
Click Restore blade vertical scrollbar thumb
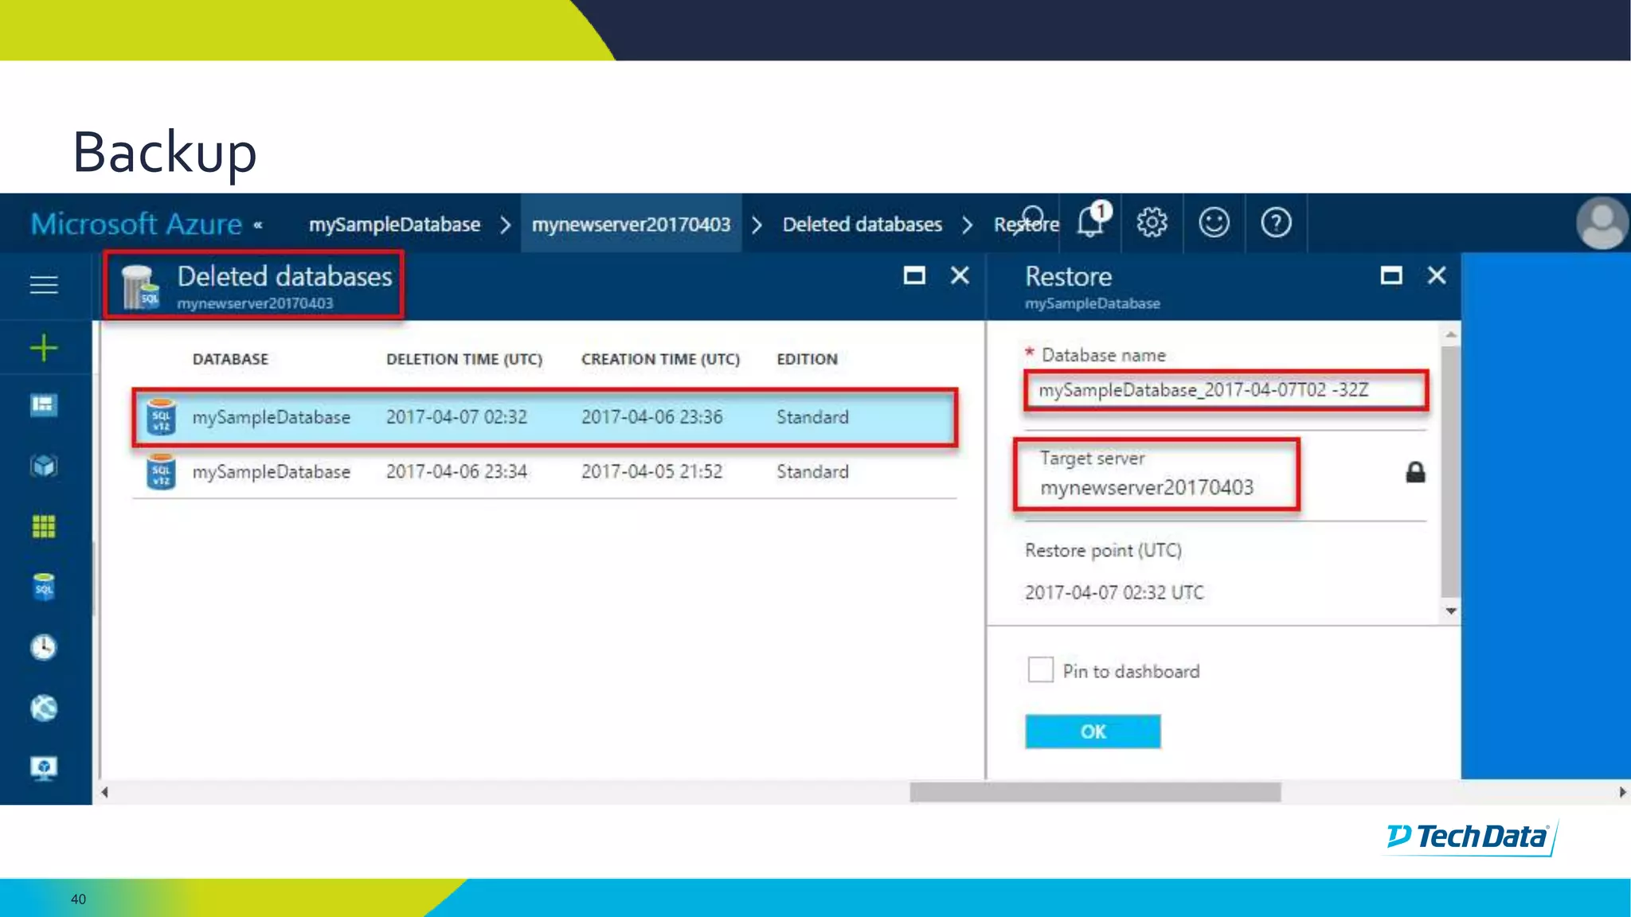1451,471
